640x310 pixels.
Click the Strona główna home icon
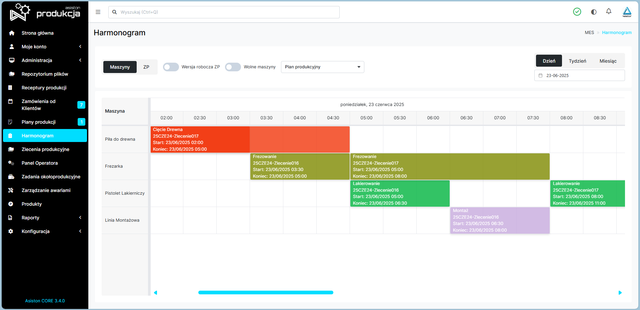tap(12, 33)
